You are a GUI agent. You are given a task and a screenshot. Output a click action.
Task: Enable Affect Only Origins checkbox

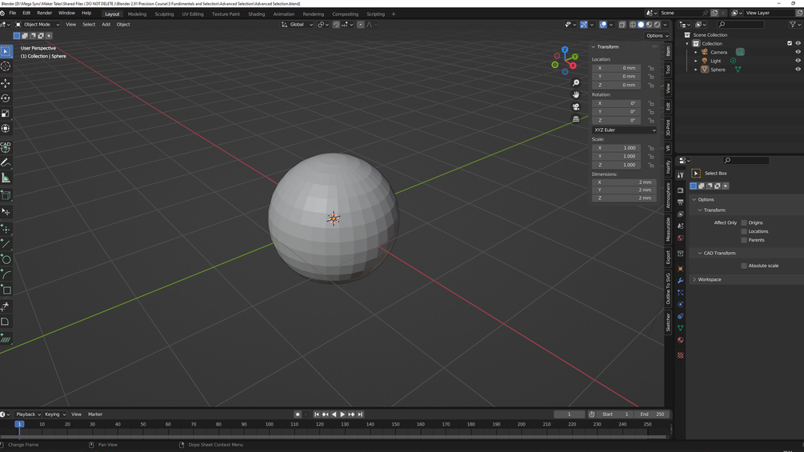(744, 222)
